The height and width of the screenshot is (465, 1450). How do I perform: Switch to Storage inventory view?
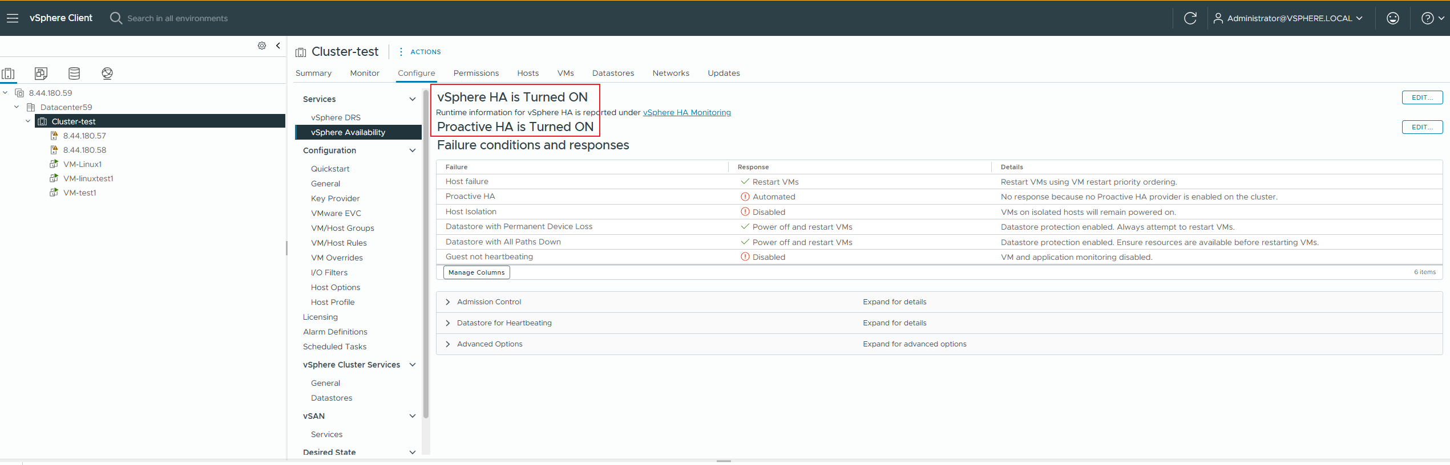point(74,73)
